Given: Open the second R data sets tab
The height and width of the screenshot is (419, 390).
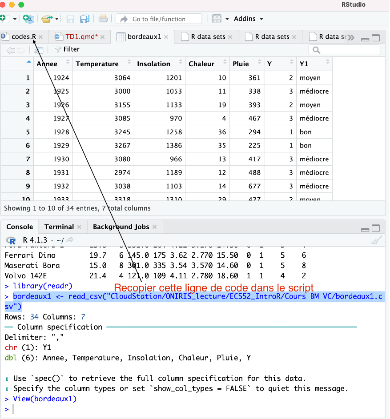Looking at the screenshot, I should click(x=272, y=36).
